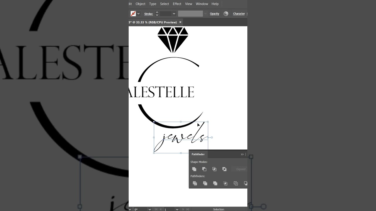
Task: Click the artboard number field
Action: tap(169, 209)
